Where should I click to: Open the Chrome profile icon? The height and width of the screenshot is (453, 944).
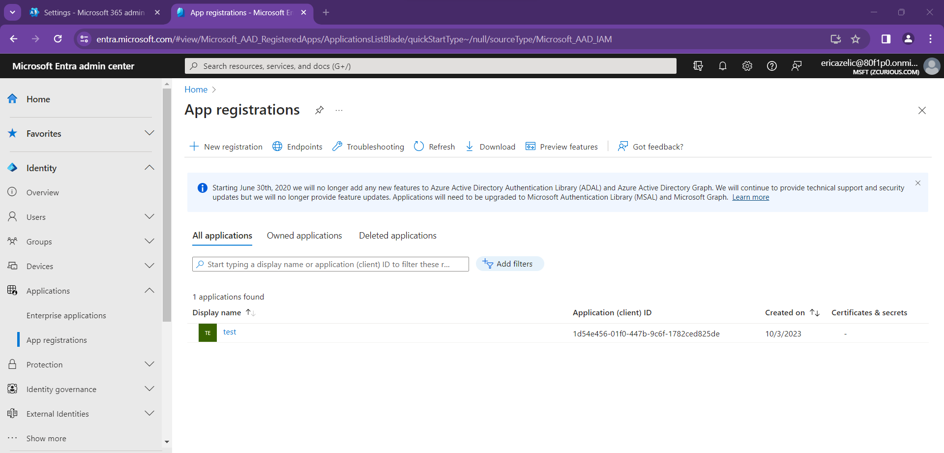tap(908, 39)
